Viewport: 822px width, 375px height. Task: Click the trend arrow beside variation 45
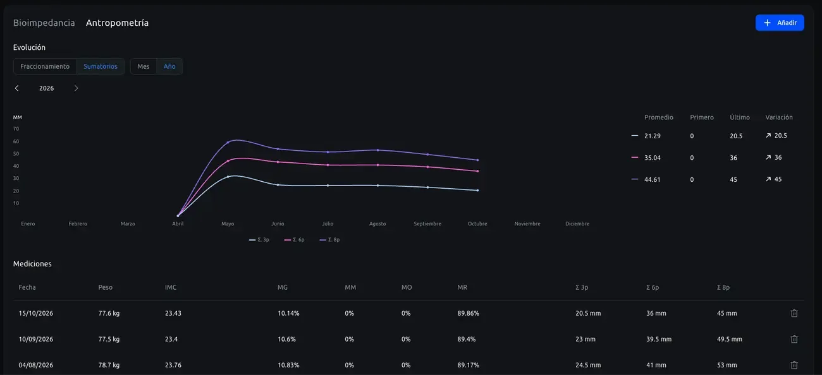(768, 179)
